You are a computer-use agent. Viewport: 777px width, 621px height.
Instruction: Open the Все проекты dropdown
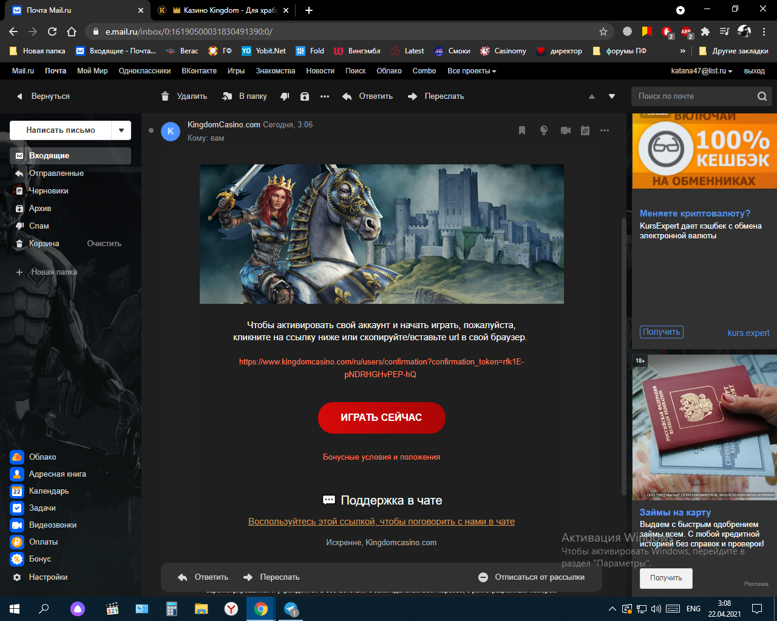click(472, 71)
